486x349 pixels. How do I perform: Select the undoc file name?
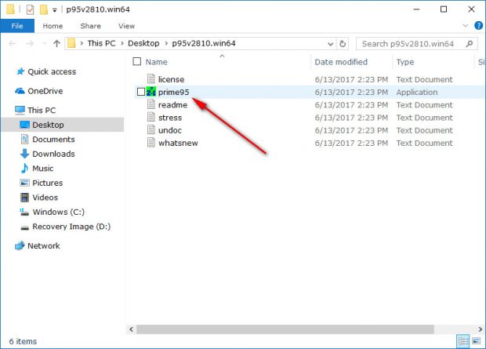pos(170,130)
